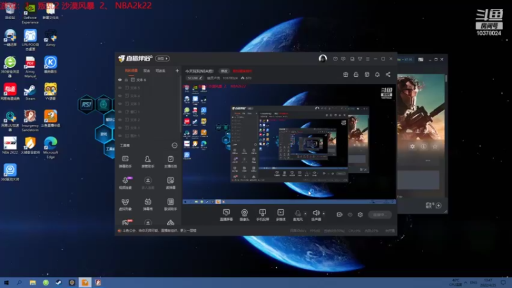Click the mail icon in Douyu title bar
Screen dimensions: 512x288
pyautogui.click(x=335, y=59)
